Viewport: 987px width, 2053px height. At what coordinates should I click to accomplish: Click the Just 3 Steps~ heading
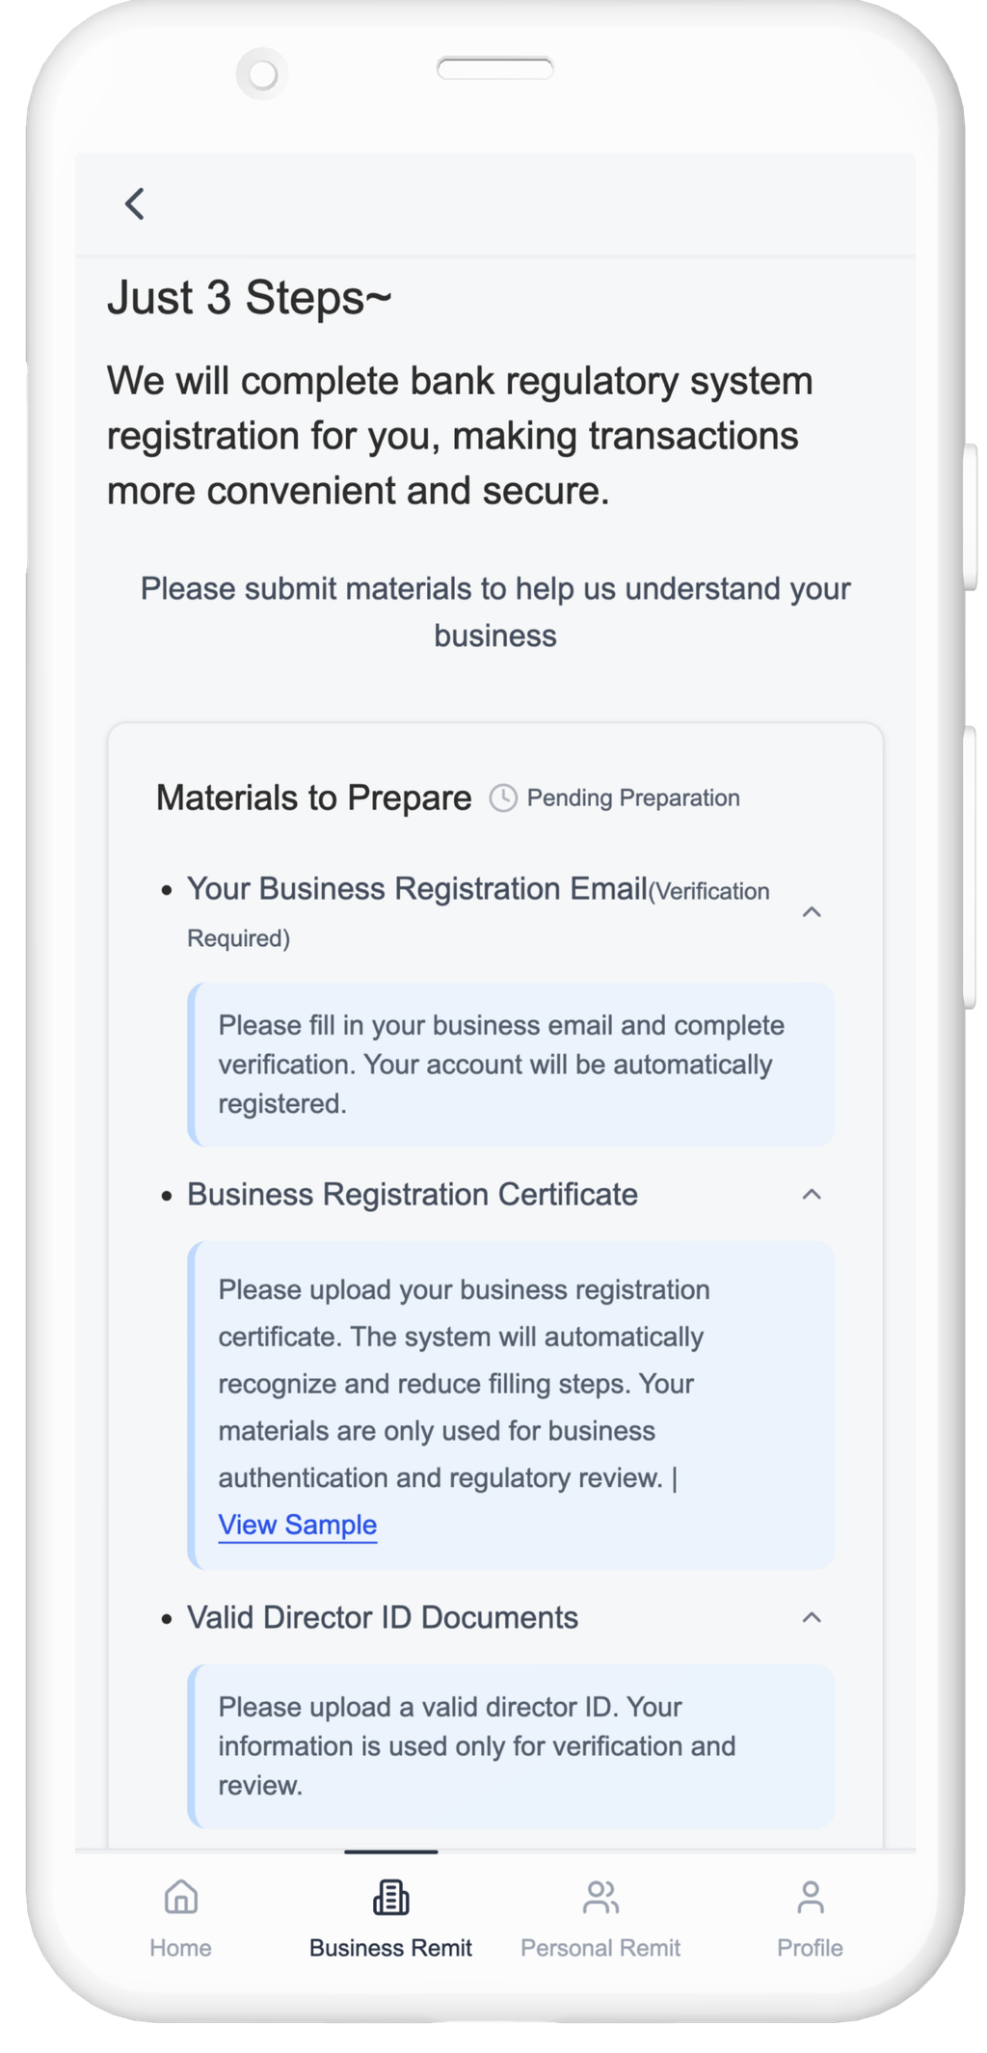coord(250,297)
